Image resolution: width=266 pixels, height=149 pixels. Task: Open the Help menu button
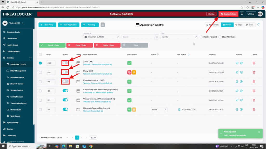[251, 14]
